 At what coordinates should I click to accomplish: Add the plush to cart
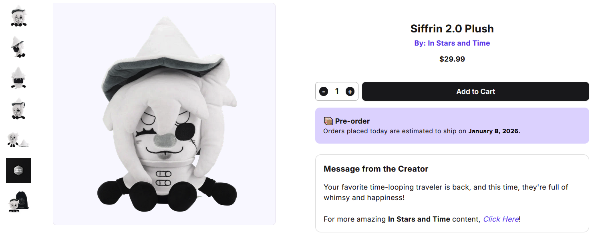pyautogui.click(x=475, y=92)
